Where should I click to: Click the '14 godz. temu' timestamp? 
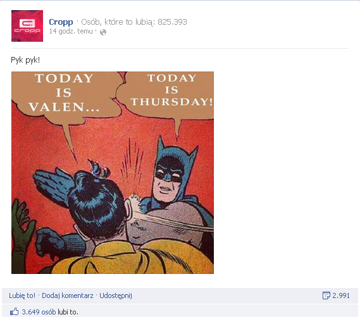pos(71,31)
